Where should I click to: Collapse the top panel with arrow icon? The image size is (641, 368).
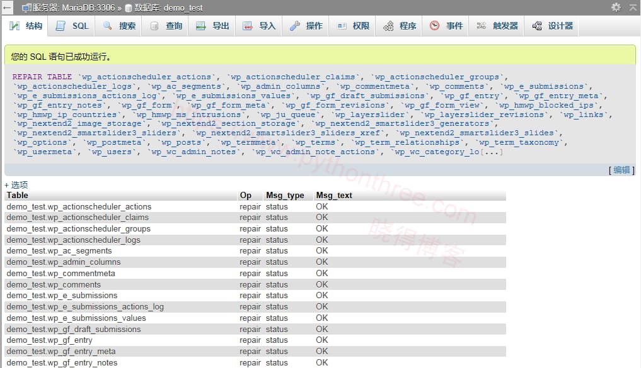tap(633, 7)
